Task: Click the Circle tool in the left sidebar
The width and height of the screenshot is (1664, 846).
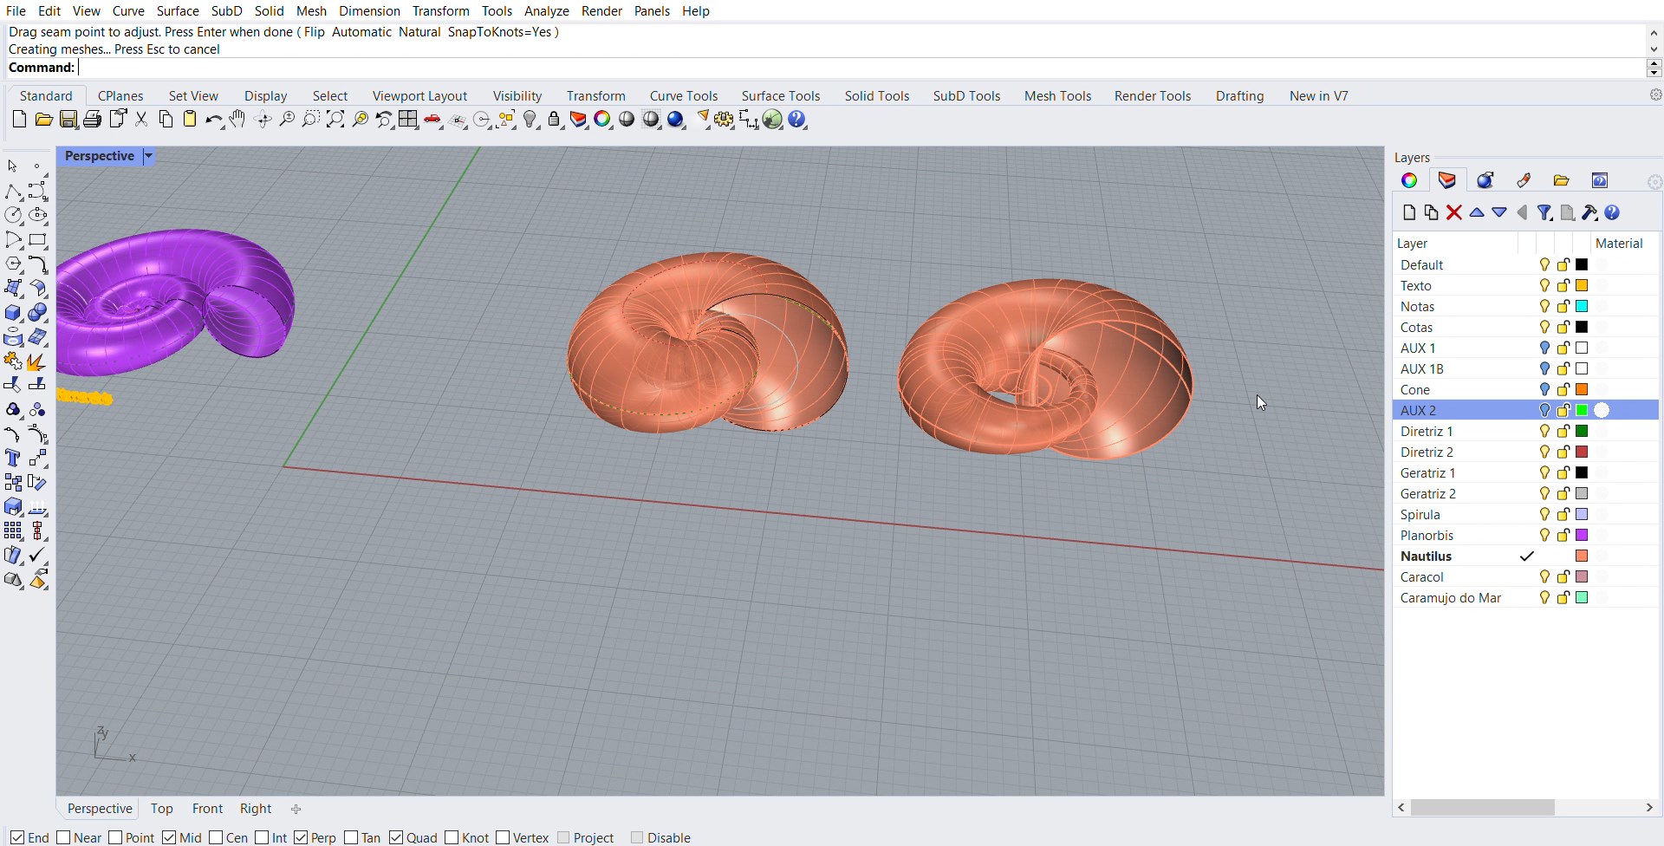Action: point(13,216)
